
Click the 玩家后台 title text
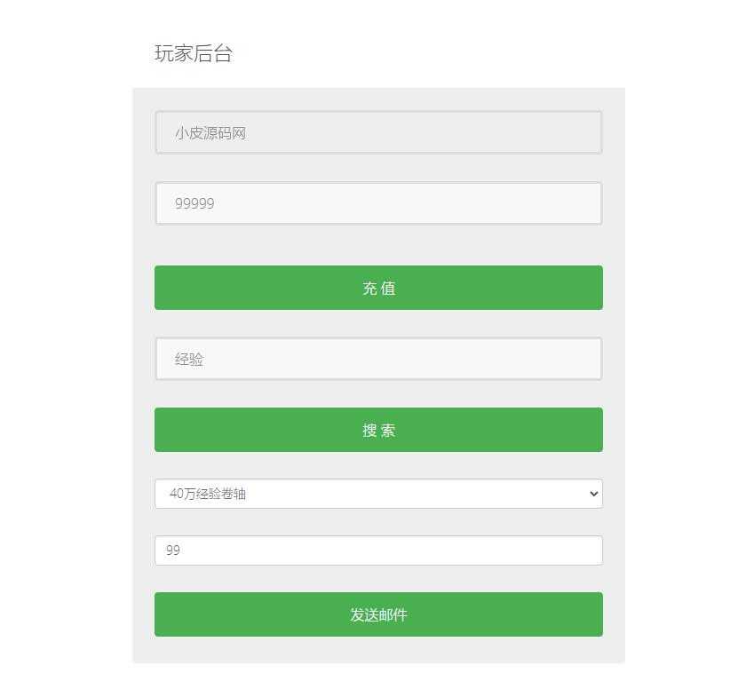(x=194, y=53)
